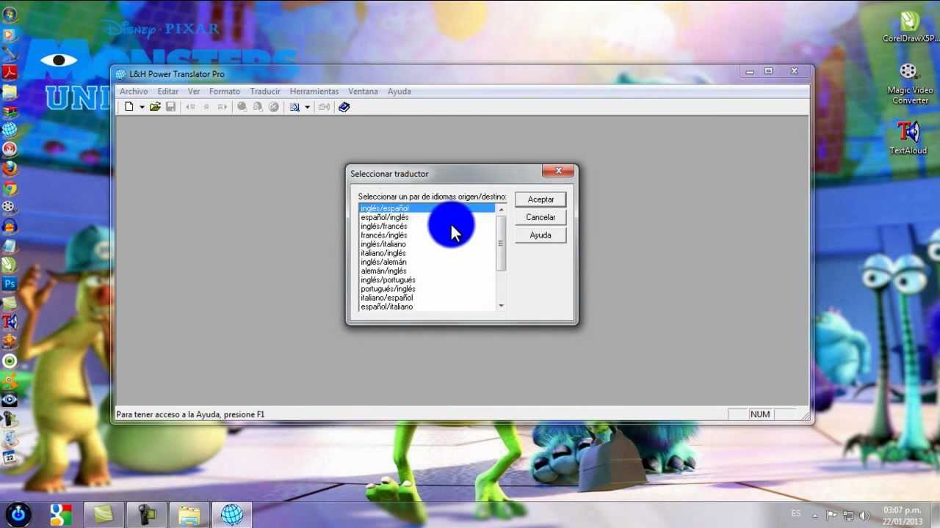Open the Herramientas menu
The image size is (940, 528).
point(314,92)
